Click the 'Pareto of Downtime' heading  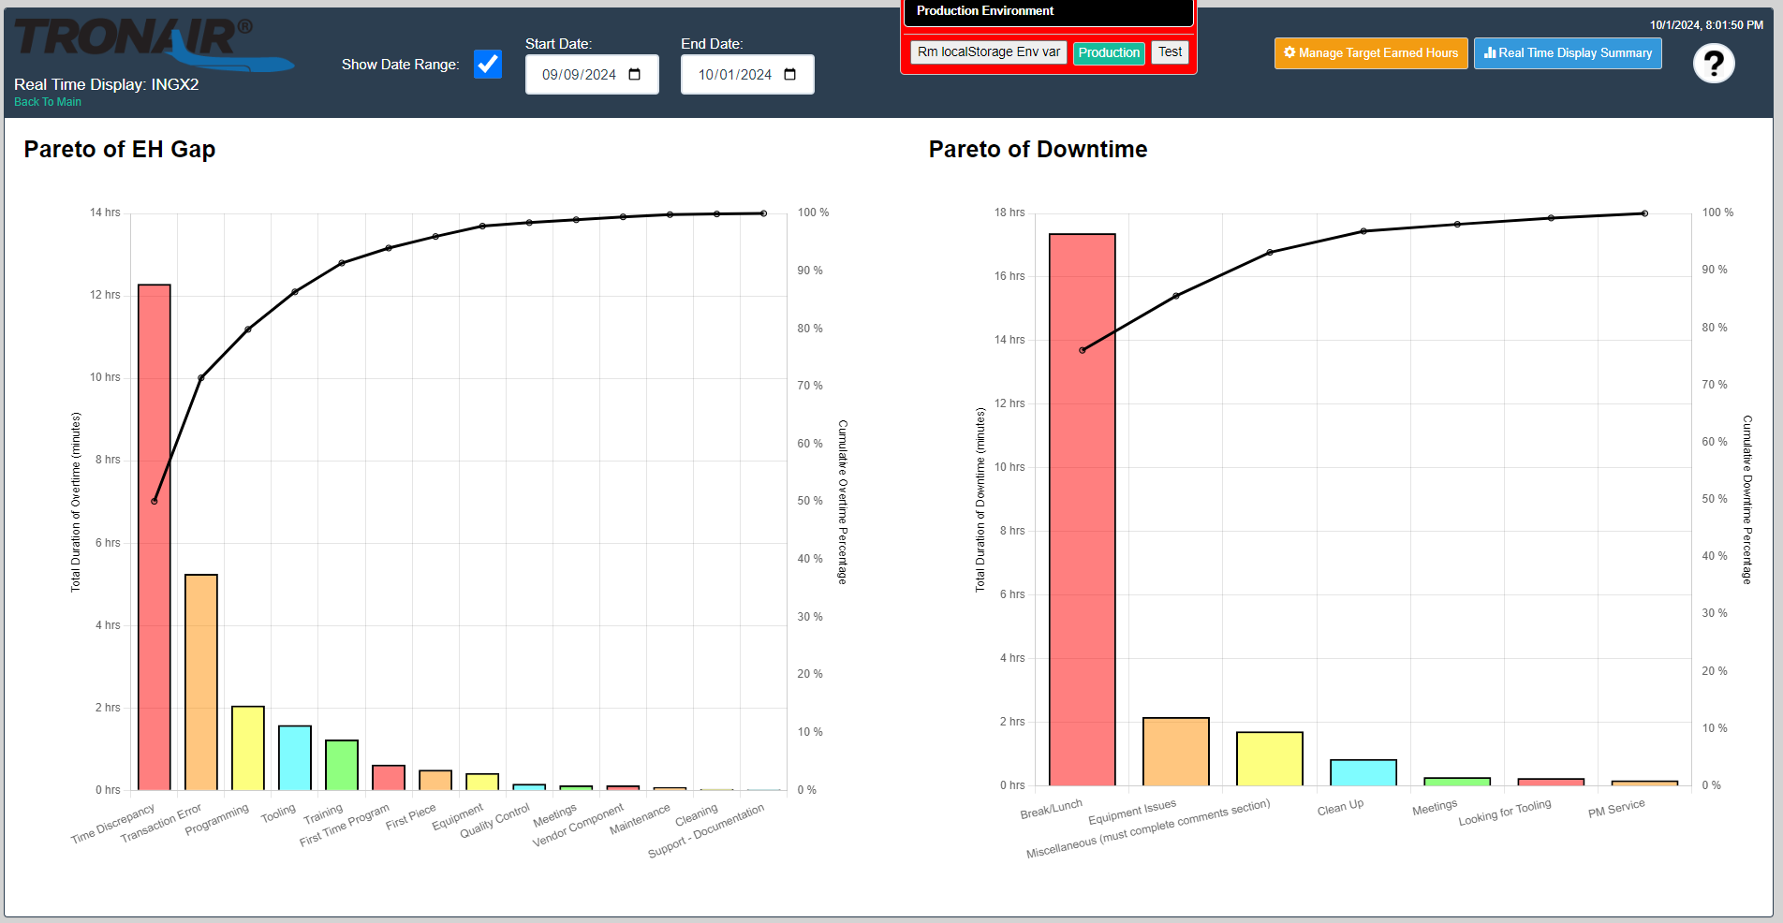coord(1038,150)
